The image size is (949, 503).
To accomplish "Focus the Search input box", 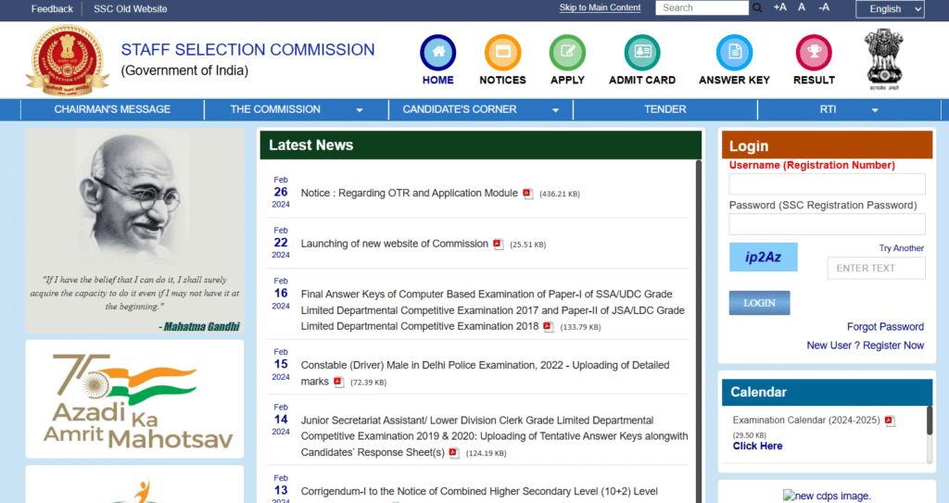I will click(702, 7).
